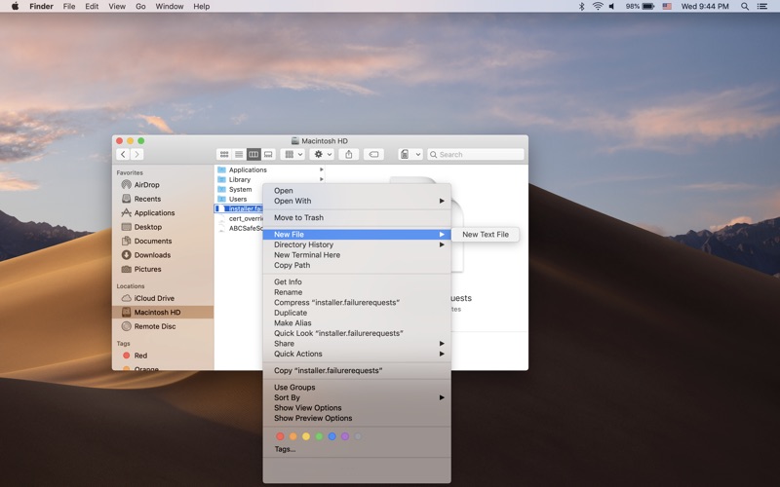Expand the Applications folder in column view

(x=322, y=169)
